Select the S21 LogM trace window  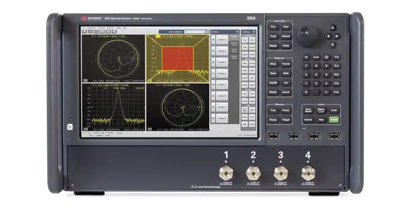point(113,107)
